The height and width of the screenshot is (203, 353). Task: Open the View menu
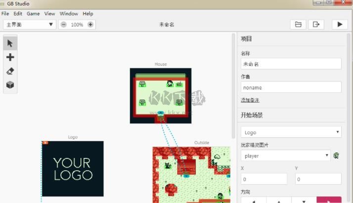pyautogui.click(x=49, y=14)
